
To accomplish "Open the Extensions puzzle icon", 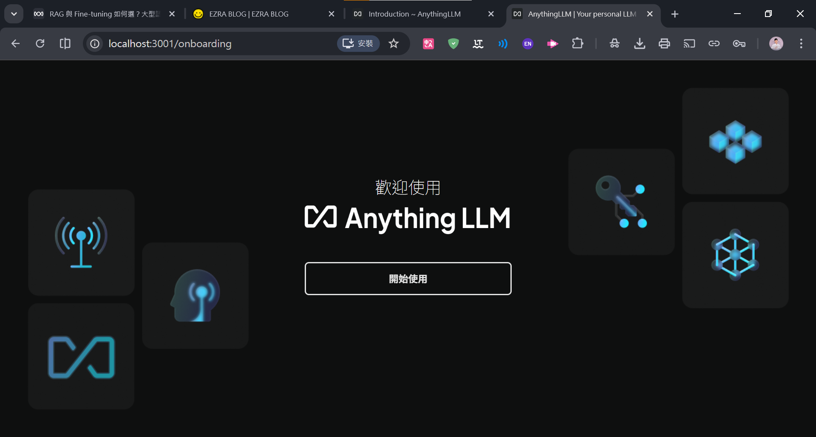I will coord(578,43).
